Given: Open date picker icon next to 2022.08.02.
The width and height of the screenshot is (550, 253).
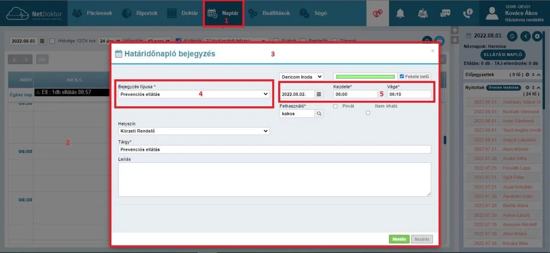Looking at the screenshot, I should [x=319, y=94].
